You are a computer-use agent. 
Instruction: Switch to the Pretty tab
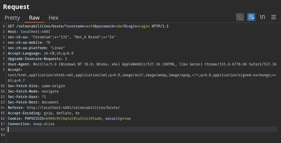pyautogui.click(x=12, y=18)
